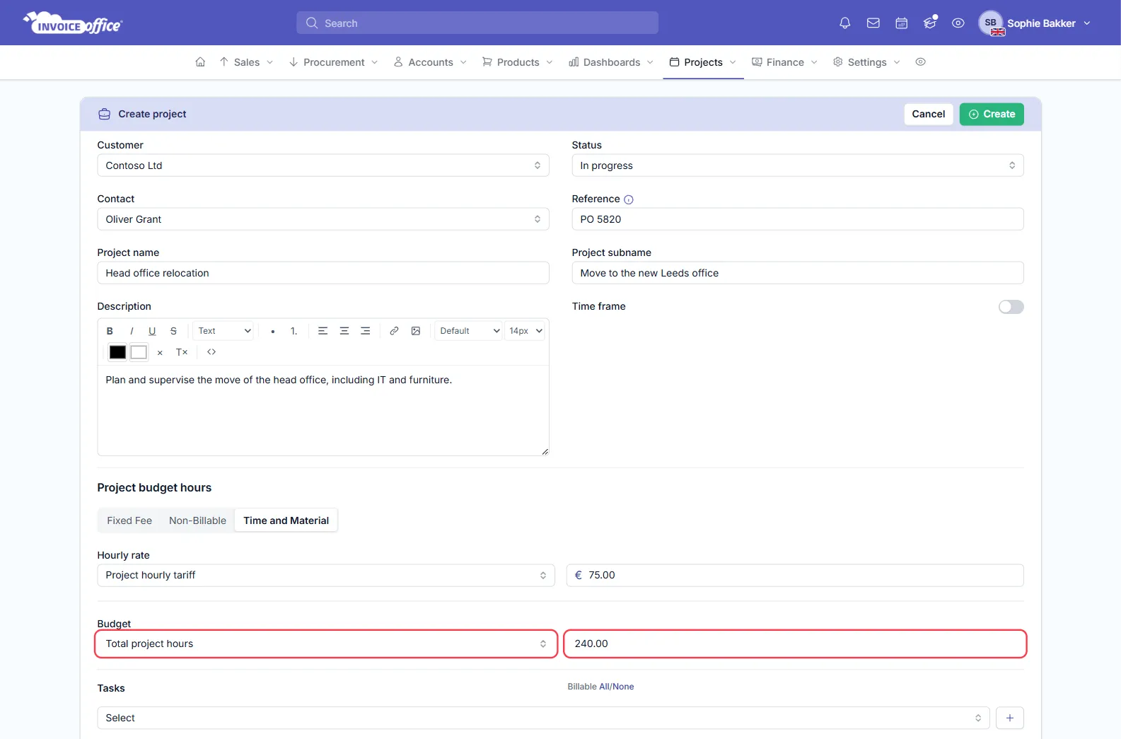Viewport: 1121px width, 739px height.
Task: Open the calendar icon in header
Action: point(902,23)
